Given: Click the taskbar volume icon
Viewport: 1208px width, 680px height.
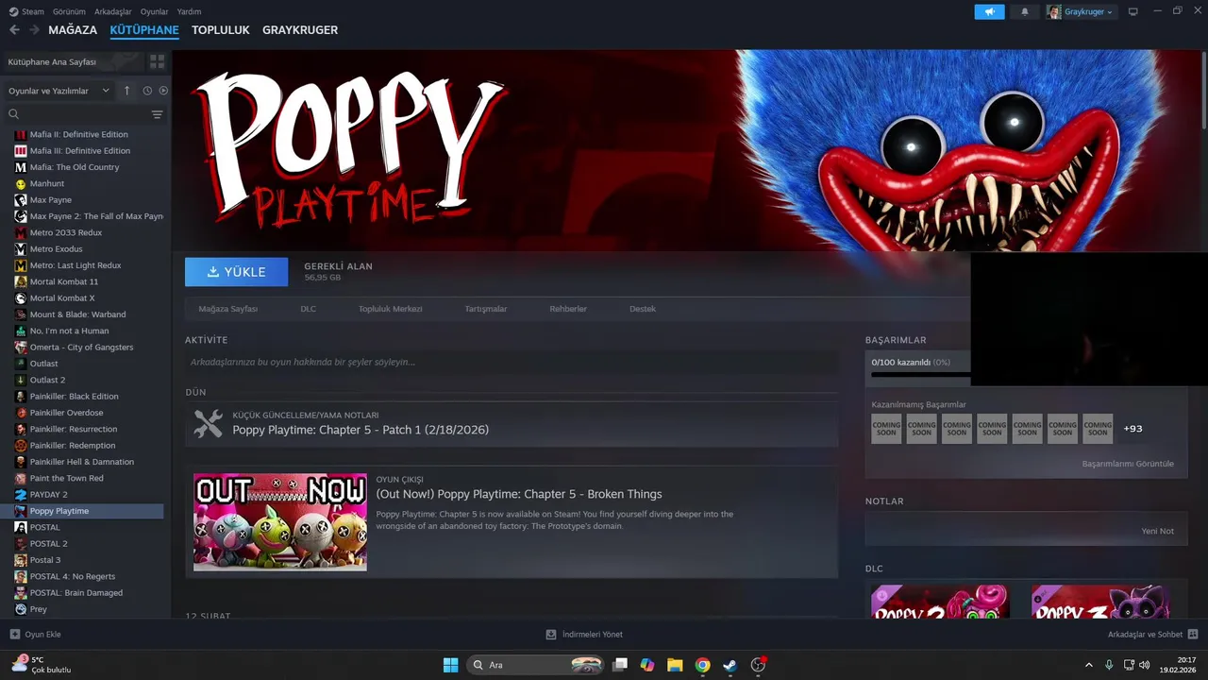Looking at the screenshot, I should coord(1145,664).
